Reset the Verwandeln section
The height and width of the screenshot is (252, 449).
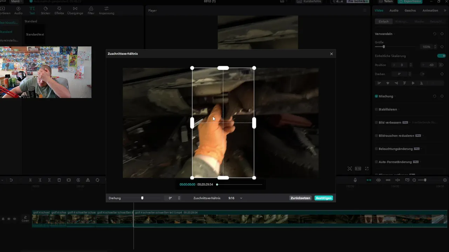[435, 34]
